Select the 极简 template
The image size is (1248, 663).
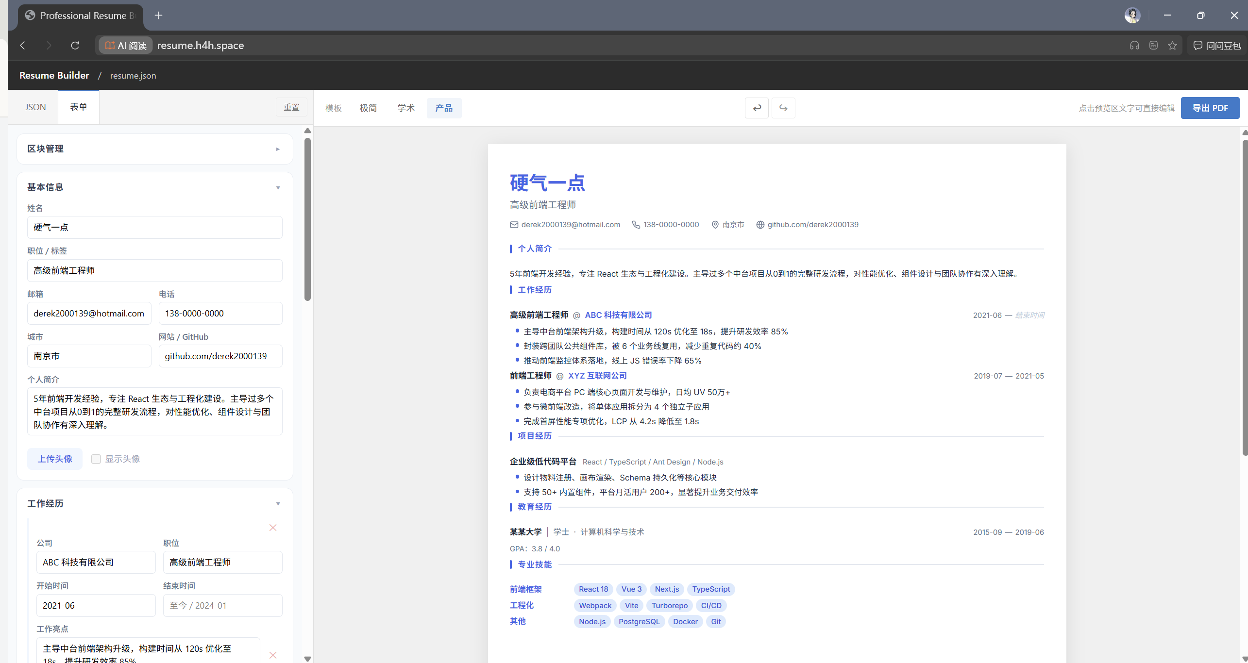pos(368,108)
